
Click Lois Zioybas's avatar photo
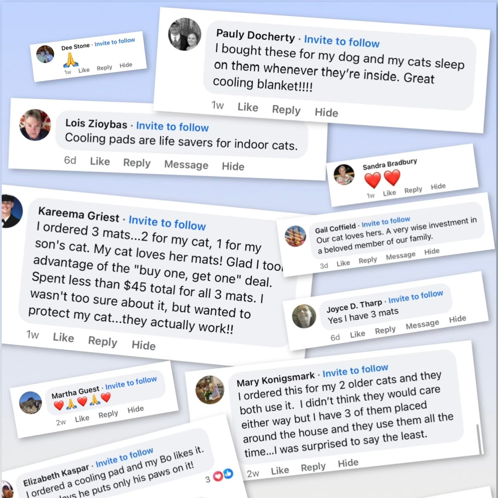(36, 125)
